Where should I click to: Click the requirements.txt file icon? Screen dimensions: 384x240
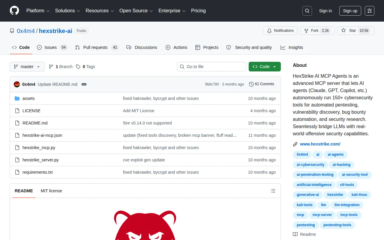pos(17,172)
